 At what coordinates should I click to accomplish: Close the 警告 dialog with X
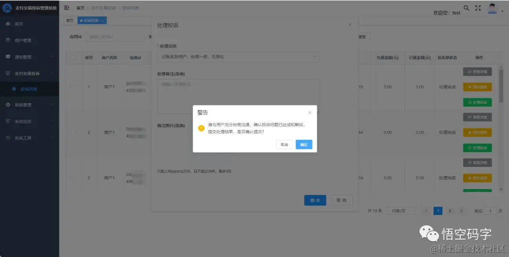[310, 112]
